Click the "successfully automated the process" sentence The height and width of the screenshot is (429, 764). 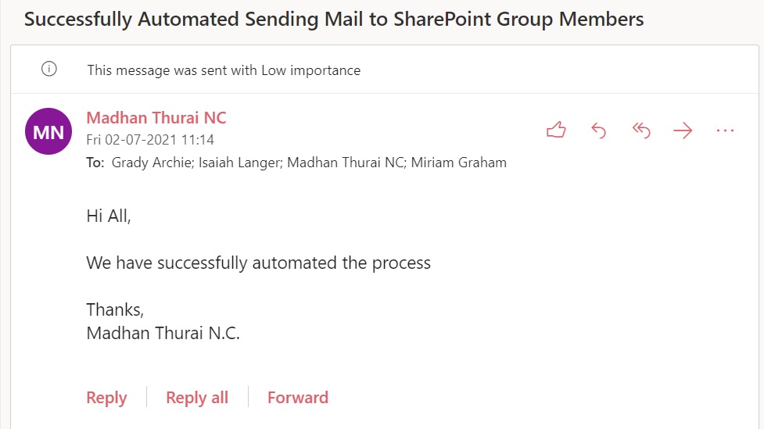(x=259, y=263)
